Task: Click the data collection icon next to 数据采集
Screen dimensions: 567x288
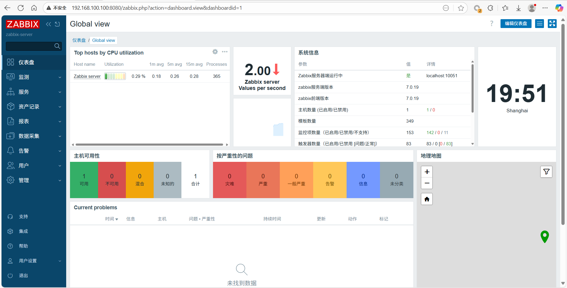Action: [x=10, y=136]
